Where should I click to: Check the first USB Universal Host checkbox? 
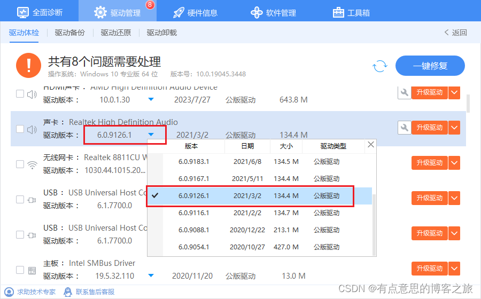[20, 199]
